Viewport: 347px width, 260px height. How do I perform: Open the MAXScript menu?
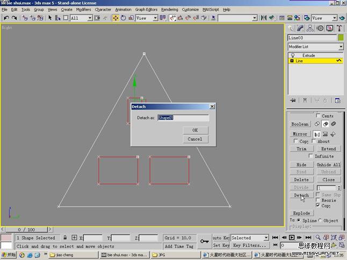pos(211,10)
